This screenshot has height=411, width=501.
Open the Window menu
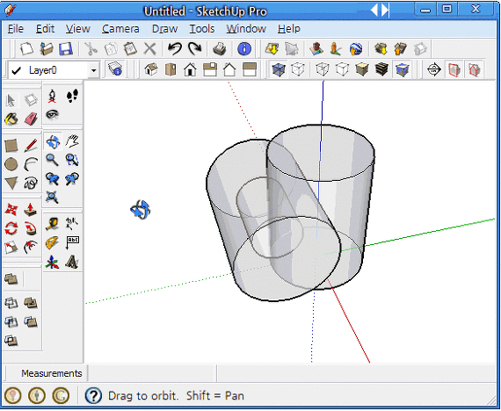pyautogui.click(x=246, y=29)
